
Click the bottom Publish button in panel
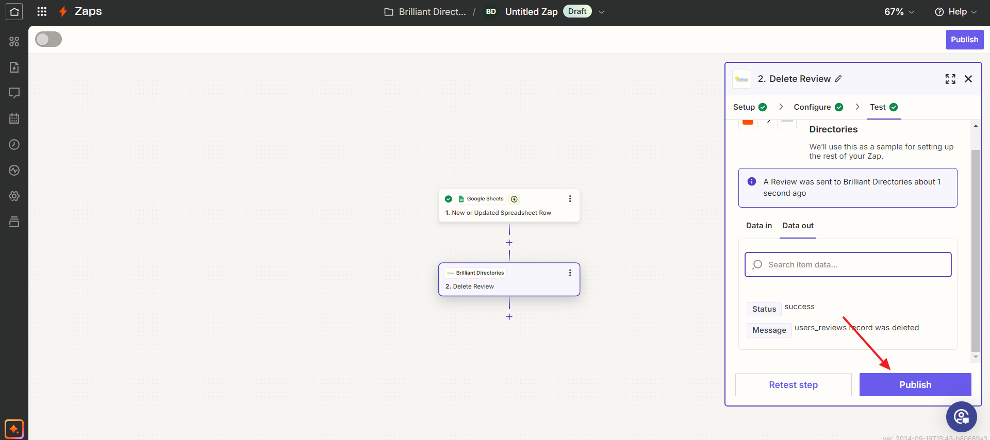pos(915,385)
